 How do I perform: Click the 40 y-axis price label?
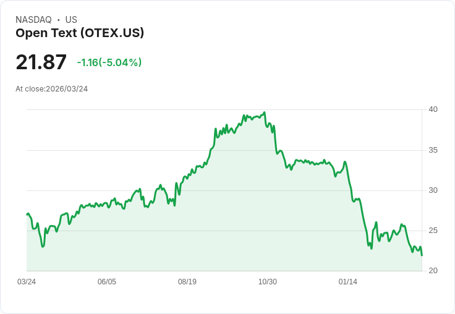pyautogui.click(x=433, y=109)
